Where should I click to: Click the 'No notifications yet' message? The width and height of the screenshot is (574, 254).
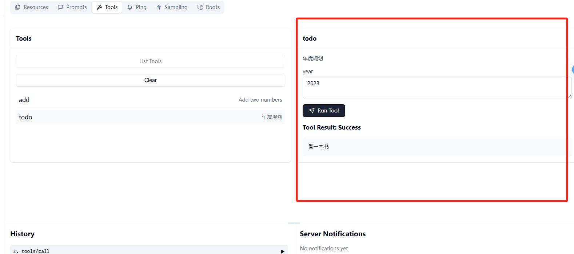324,249
